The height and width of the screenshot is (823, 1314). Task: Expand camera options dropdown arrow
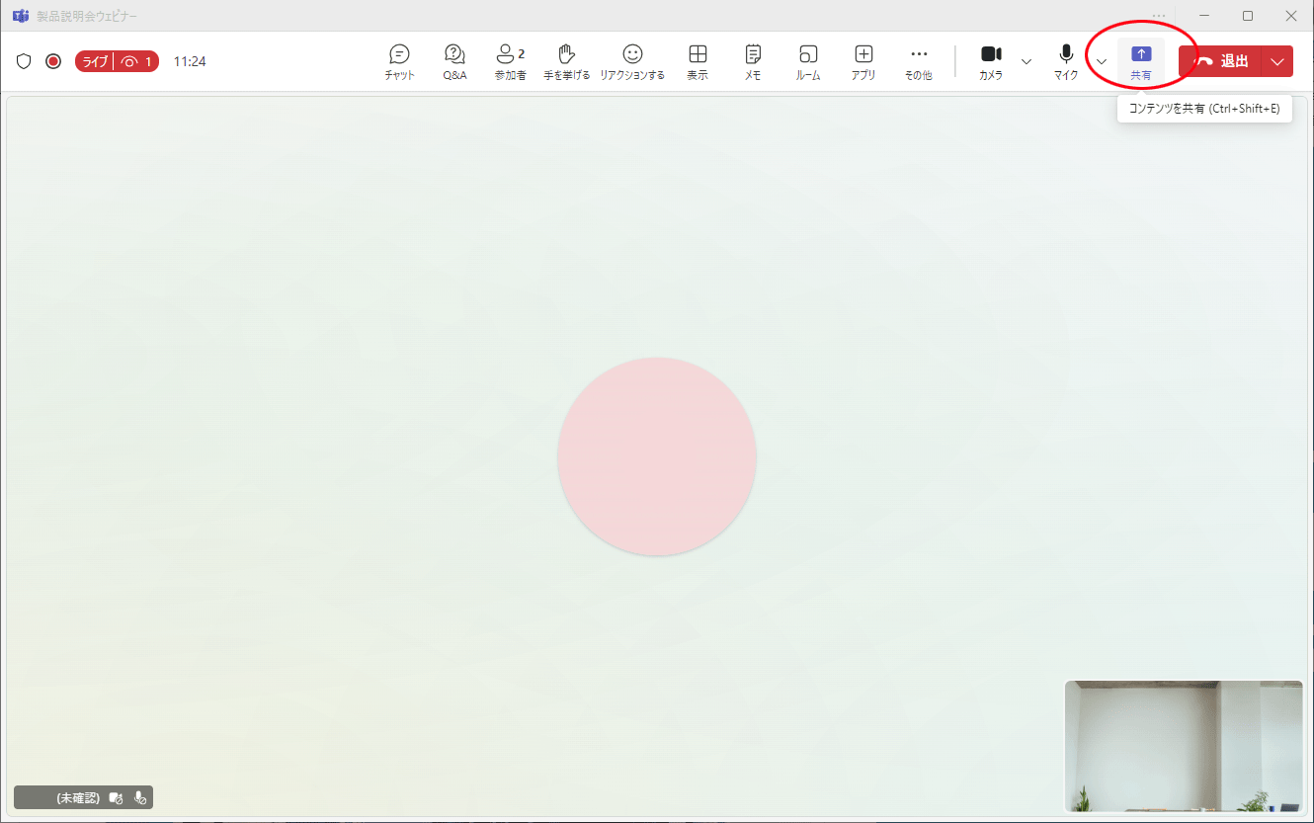coord(1026,61)
